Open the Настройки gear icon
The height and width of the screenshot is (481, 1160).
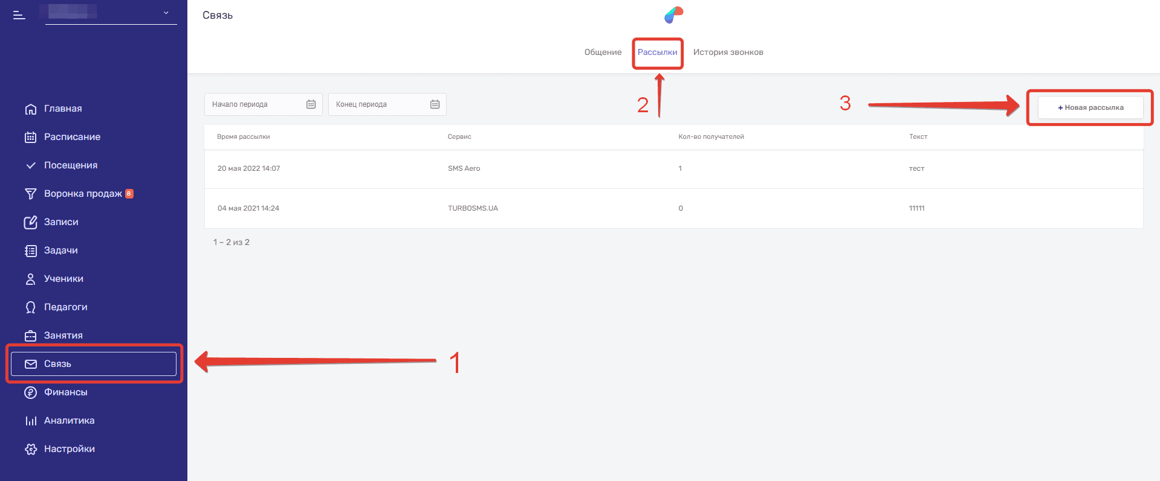pyautogui.click(x=30, y=449)
